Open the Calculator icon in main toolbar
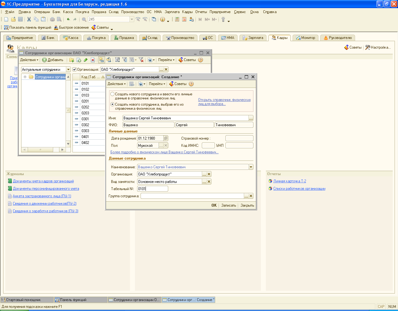The image size is (398, 311). pos(177,19)
